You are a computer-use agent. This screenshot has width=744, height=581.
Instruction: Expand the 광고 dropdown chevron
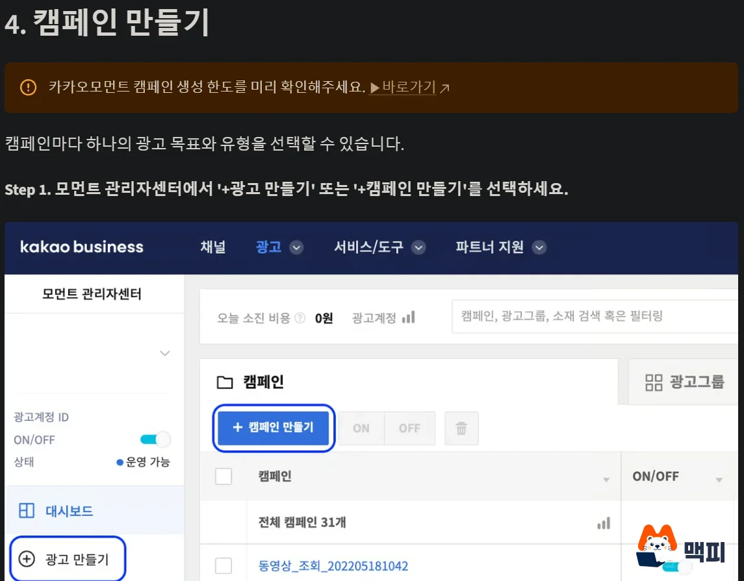(x=296, y=247)
